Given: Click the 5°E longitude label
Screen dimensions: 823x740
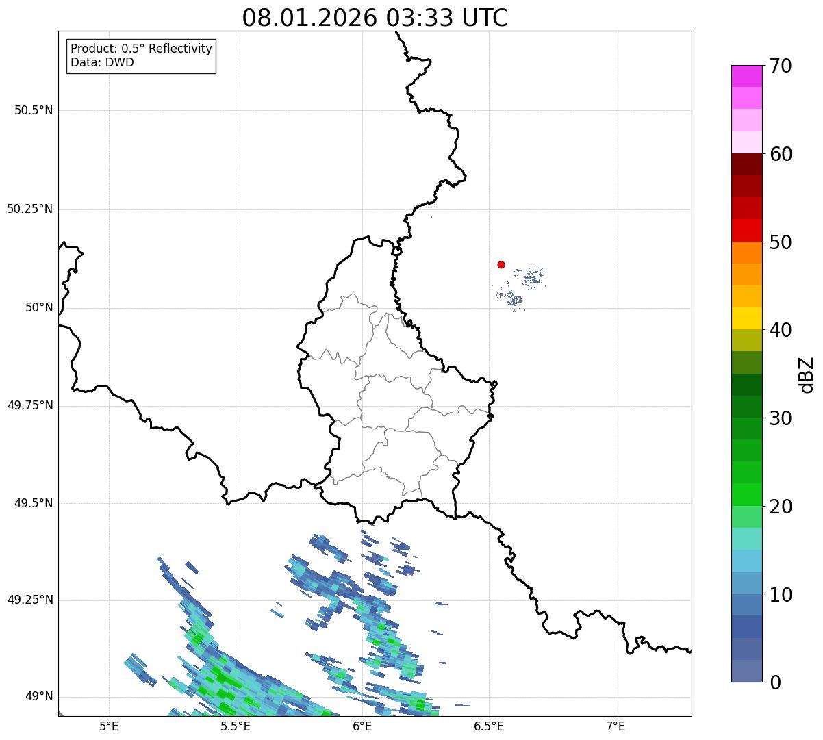Looking at the screenshot, I should (110, 726).
